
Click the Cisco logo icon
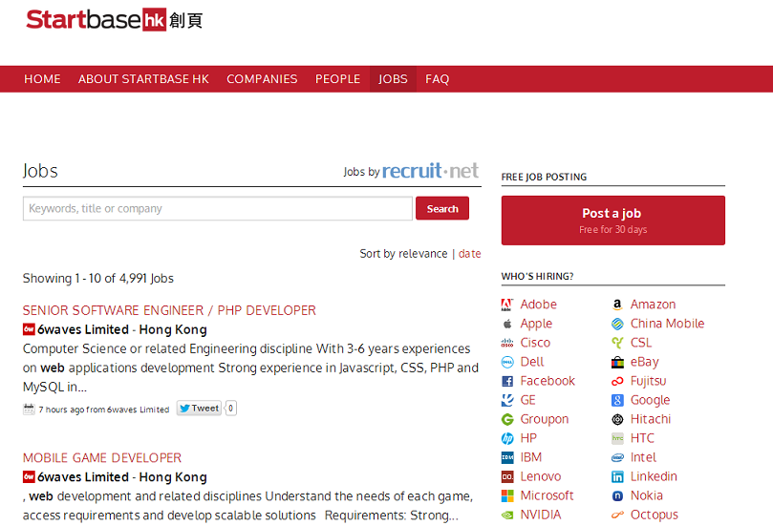click(506, 344)
